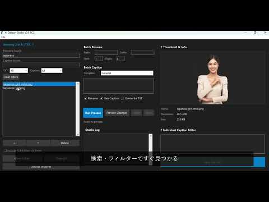Viewport: 269px width, 202px height.
Task: Open the Caption filter dropdown
Action: [x=52, y=71]
